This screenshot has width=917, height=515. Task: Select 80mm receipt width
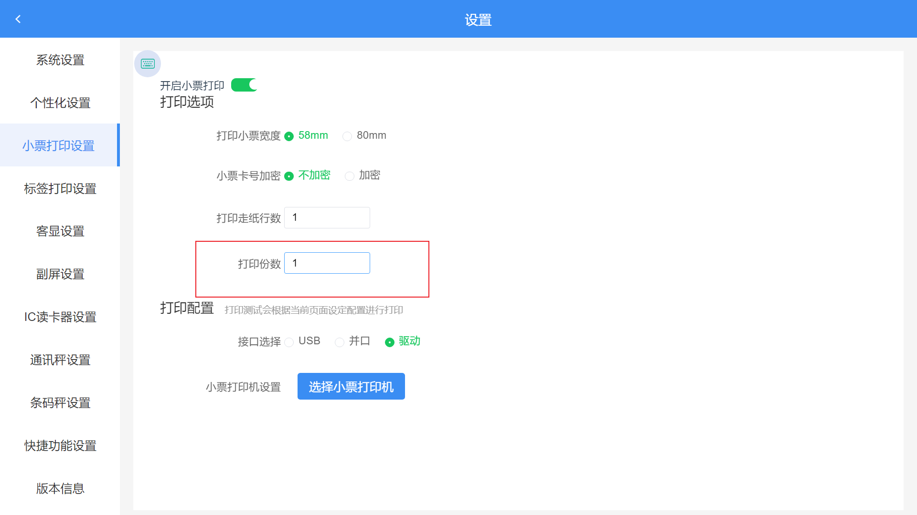coord(348,136)
